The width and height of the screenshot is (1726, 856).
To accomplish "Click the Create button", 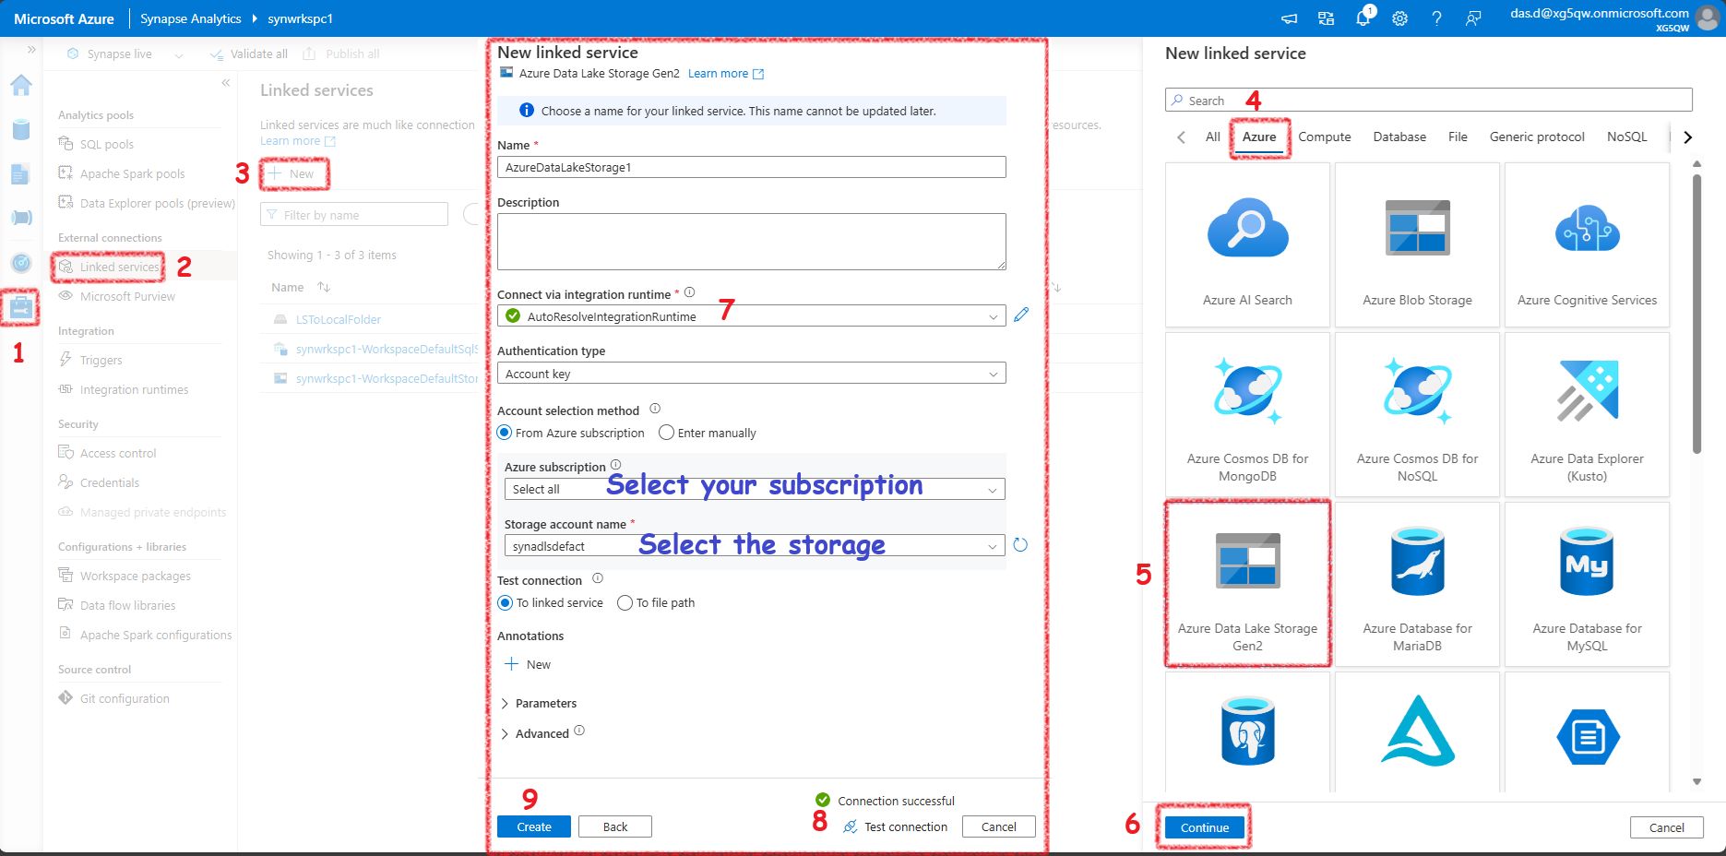I will click(534, 826).
